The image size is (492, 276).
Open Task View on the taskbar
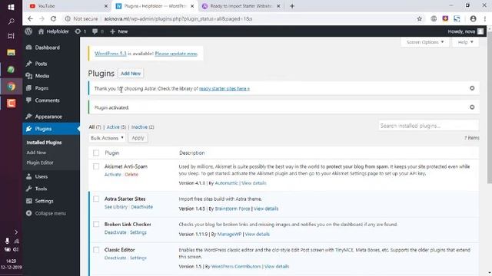[11, 36]
